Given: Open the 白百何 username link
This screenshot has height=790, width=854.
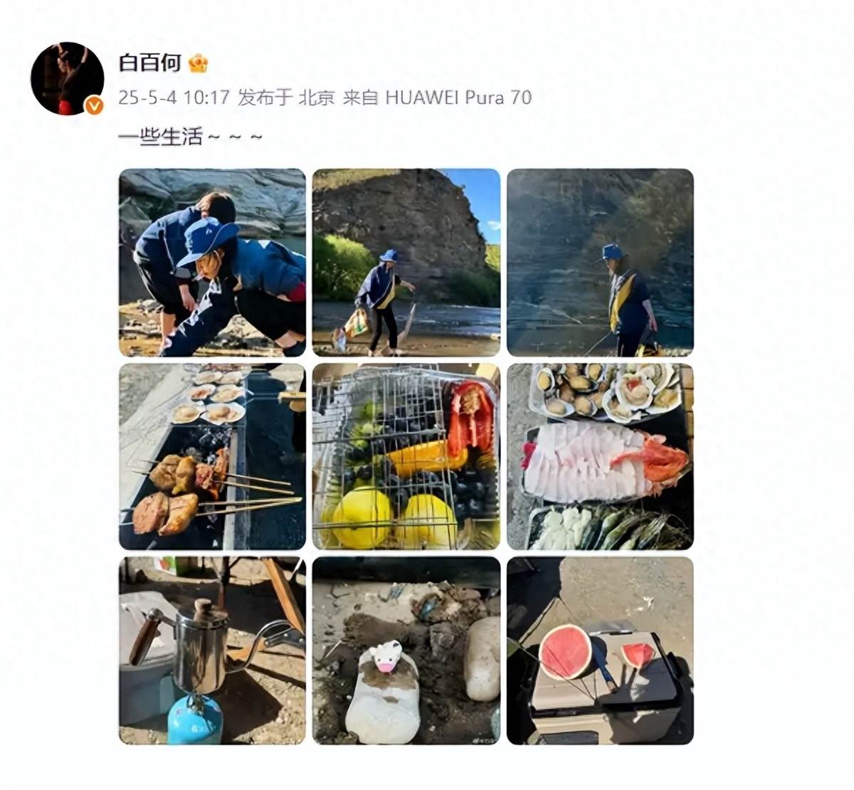Looking at the screenshot, I should point(149,63).
